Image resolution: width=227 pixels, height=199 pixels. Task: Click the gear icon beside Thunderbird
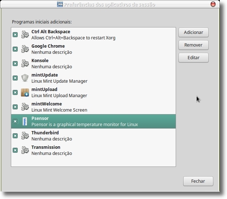tap(25, 136)
